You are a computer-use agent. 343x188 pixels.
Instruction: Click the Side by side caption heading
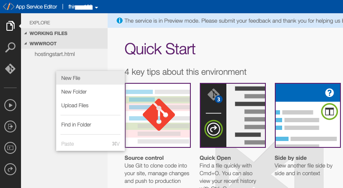click(x=291, y=158)
